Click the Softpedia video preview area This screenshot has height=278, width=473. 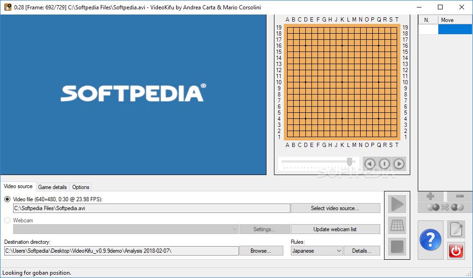tap(133, 95)
